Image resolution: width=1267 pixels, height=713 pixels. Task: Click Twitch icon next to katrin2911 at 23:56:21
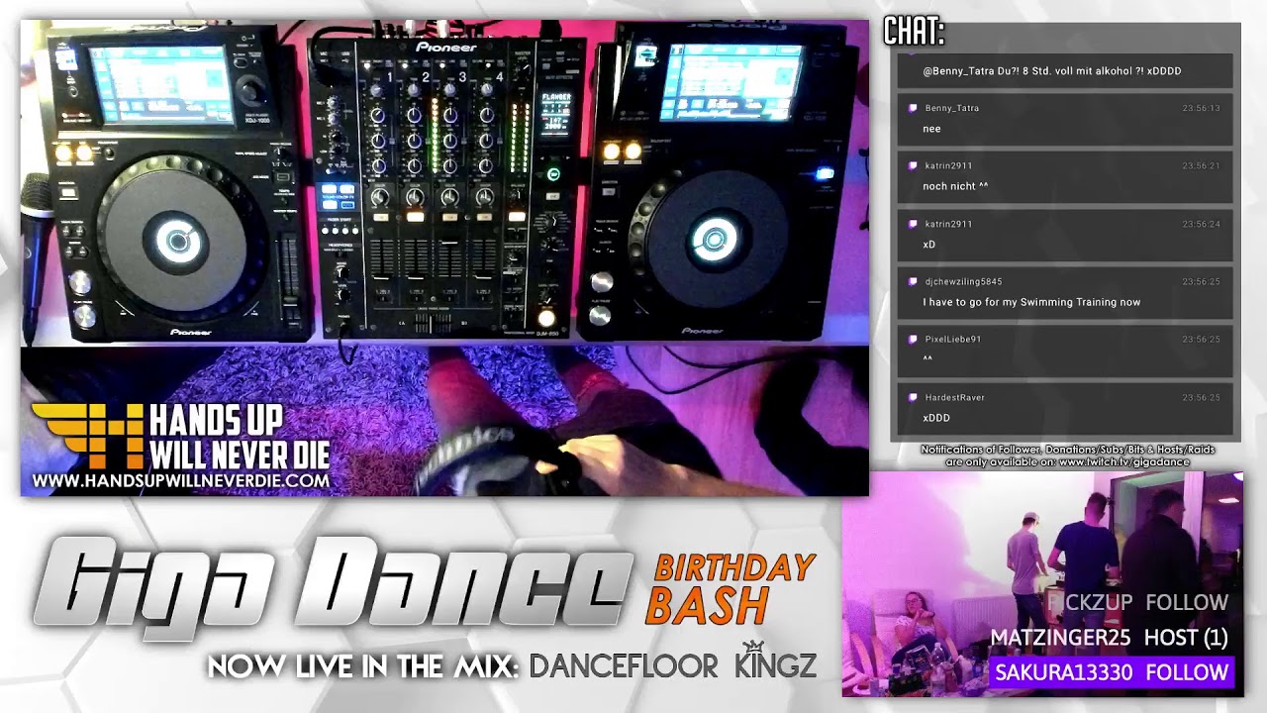[x=913, y=165]
